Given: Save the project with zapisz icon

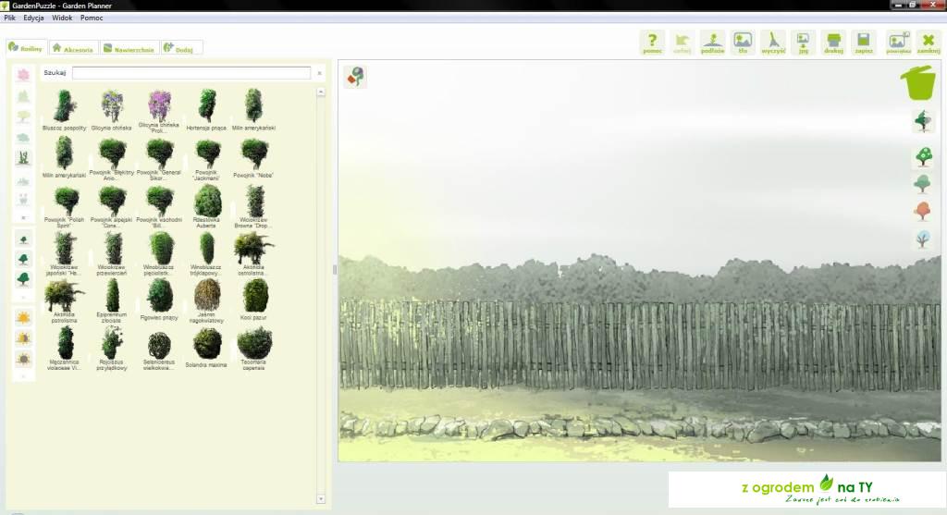Looking at the screenshot, I should click(864, 43).
